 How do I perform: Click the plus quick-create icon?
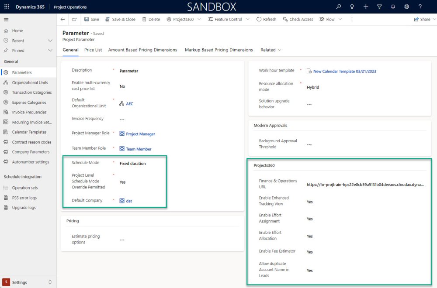pyautogui.click(x=366, y=7)
